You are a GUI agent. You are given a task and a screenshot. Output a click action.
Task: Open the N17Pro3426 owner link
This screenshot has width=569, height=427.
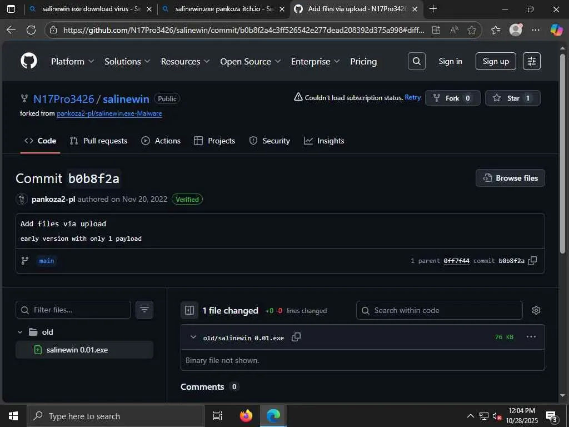63,99
